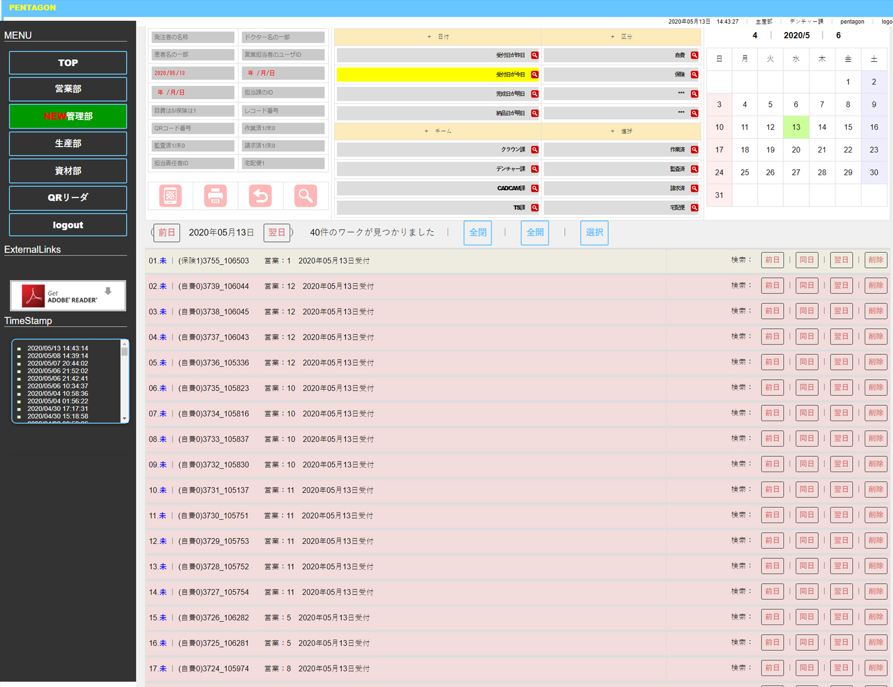Click the 患者名の一部 input field
The width and height of the screenshot is (893, 687).
[193, 55]
